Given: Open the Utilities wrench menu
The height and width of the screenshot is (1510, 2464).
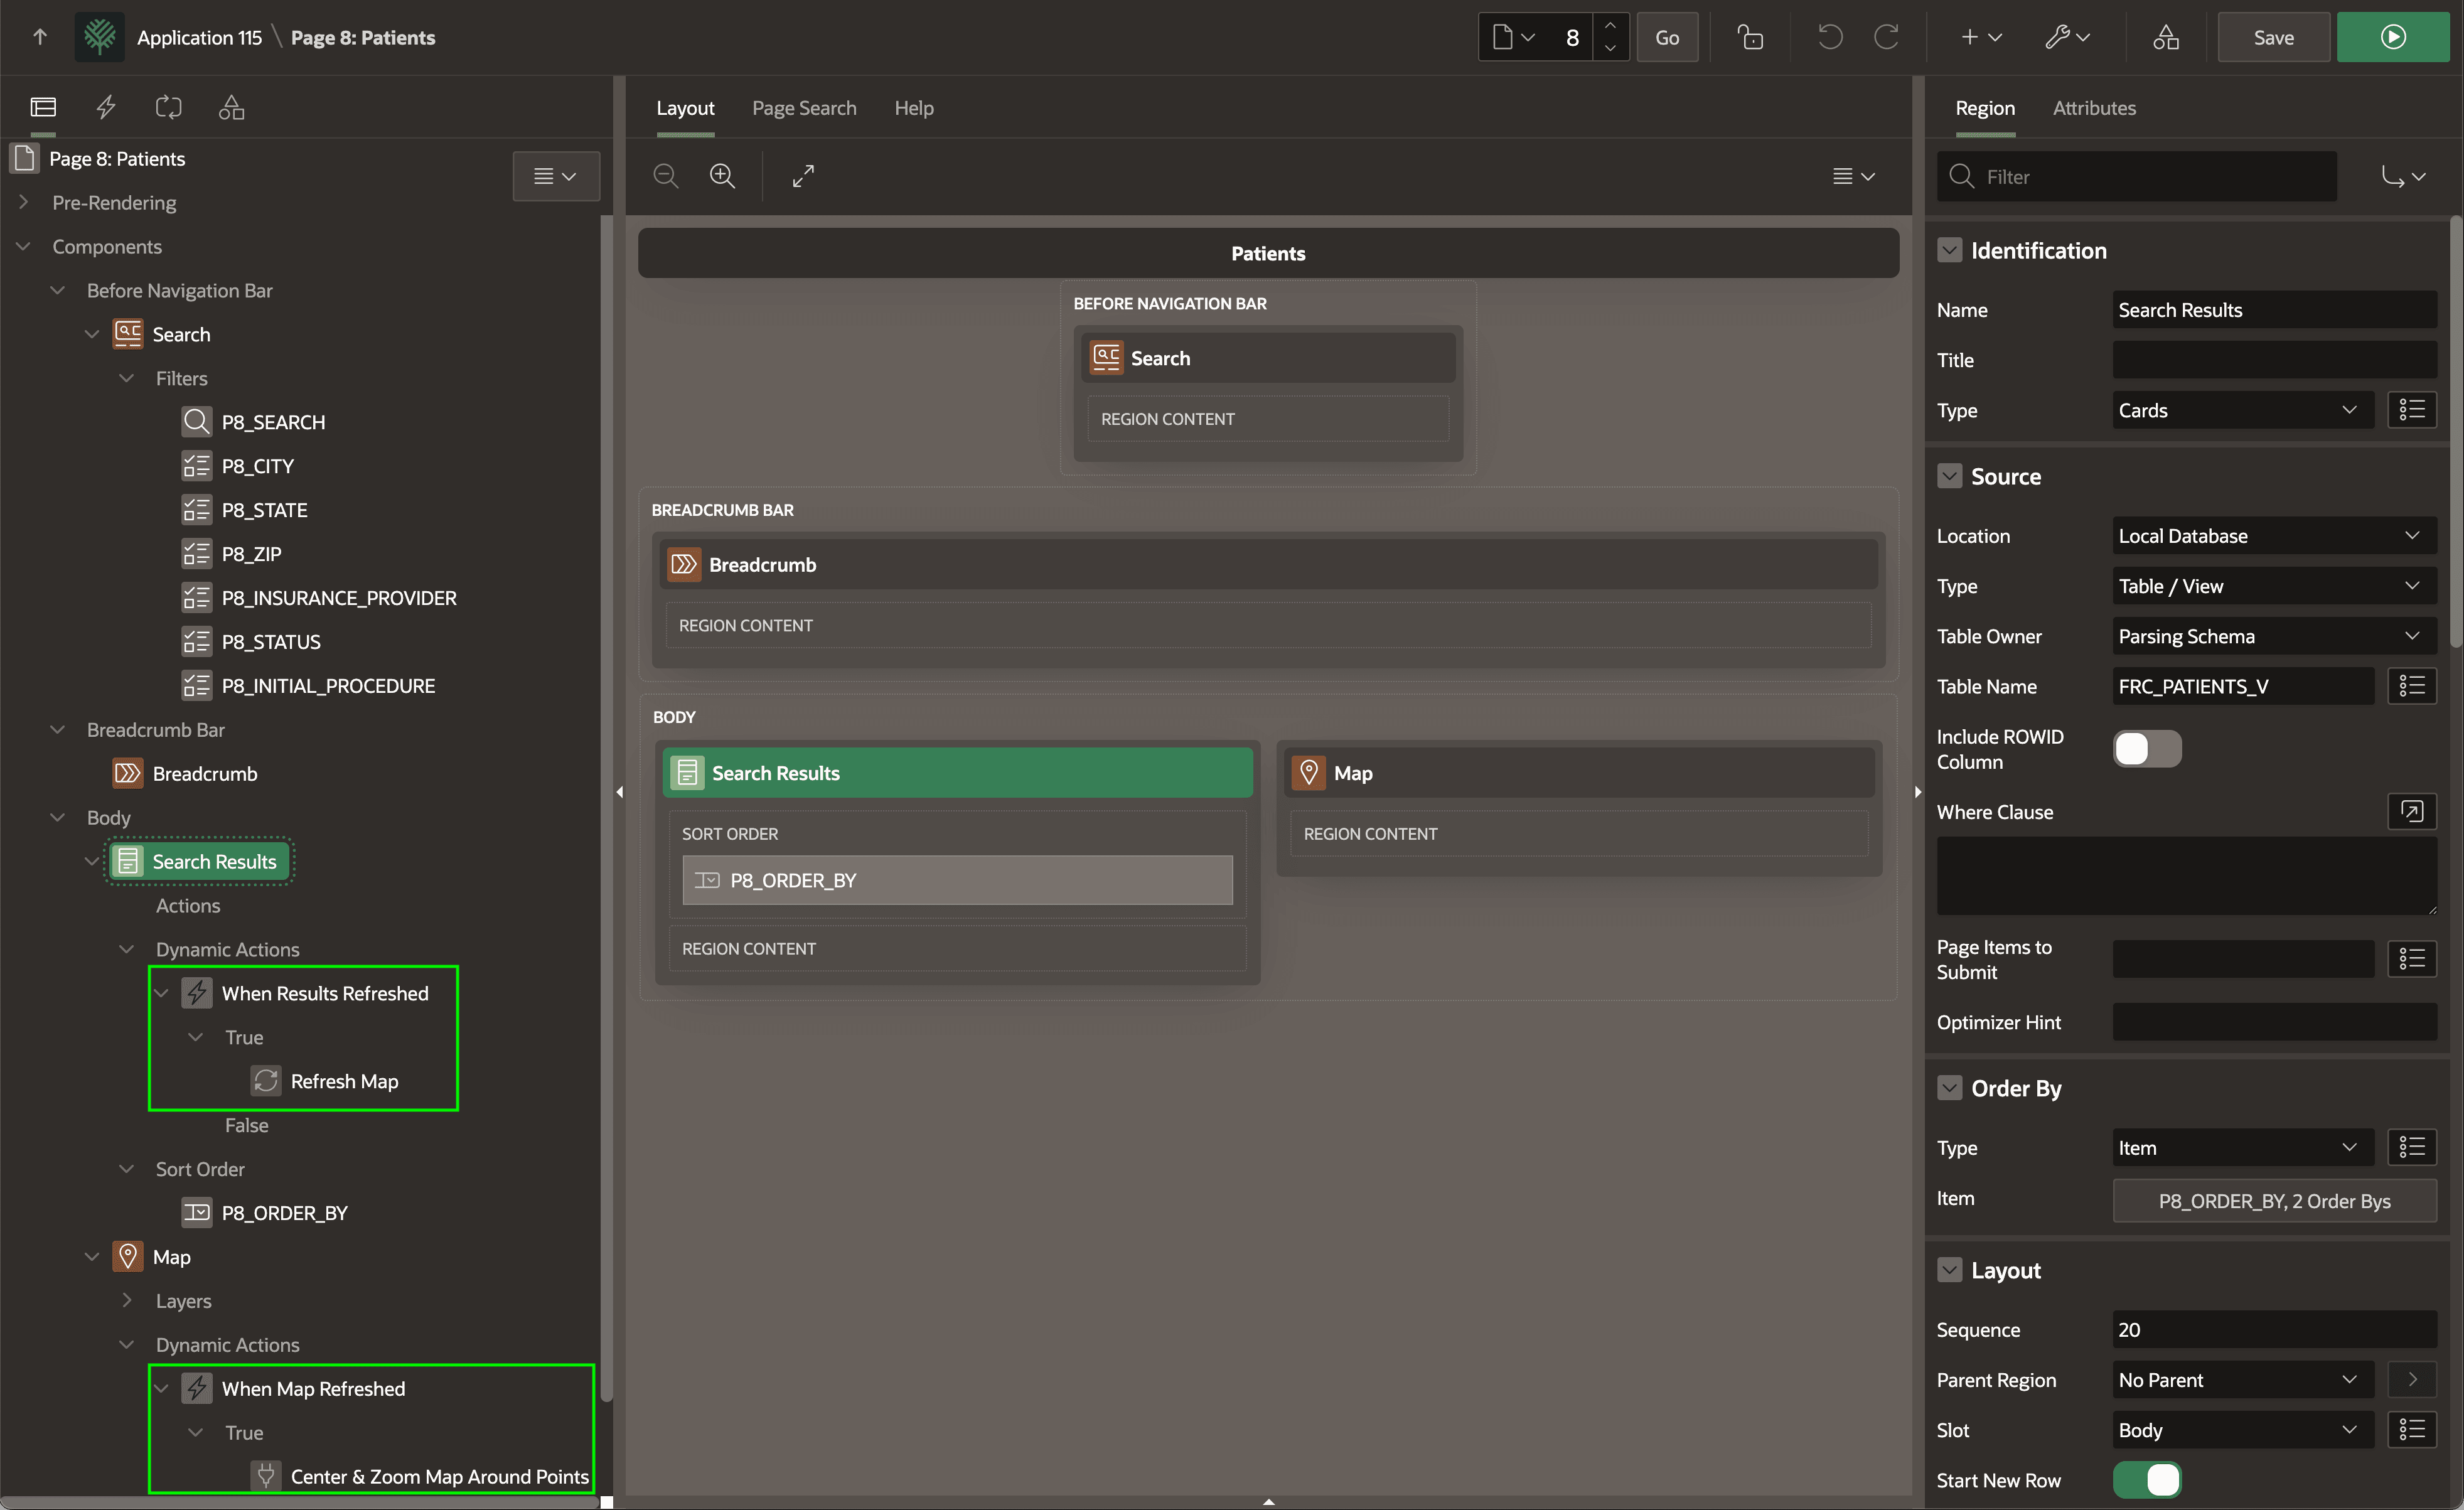Looking at the screenshot, I should (x=2067, y=37).
